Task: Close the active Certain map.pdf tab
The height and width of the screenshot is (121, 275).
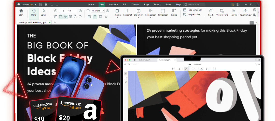Action: pos(175,60)
